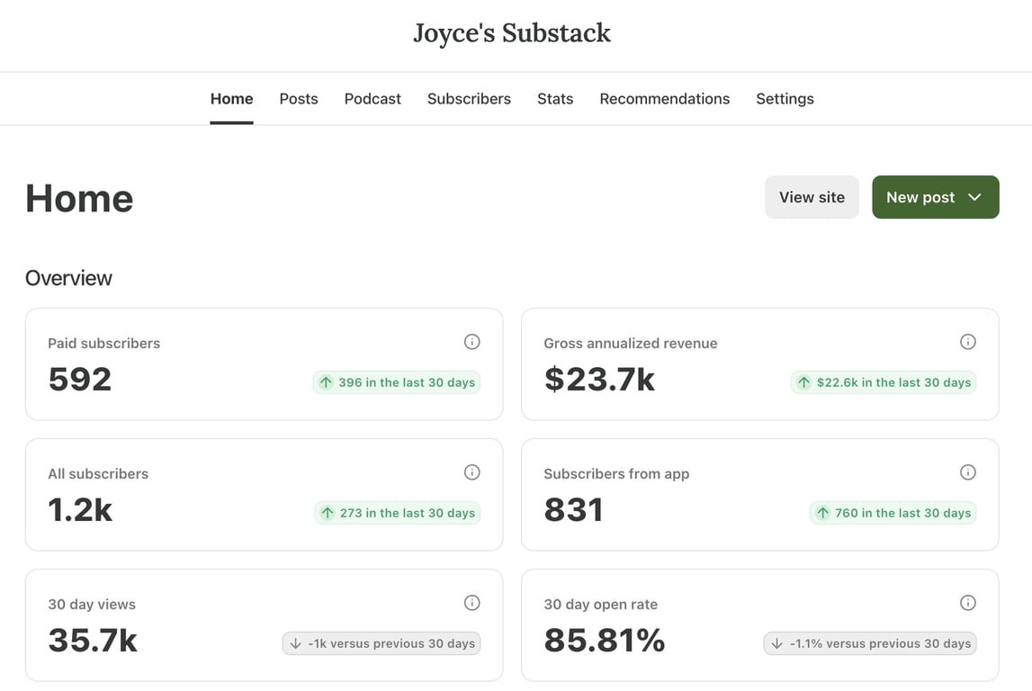Image resolution: width=1032 pixels, height=691 pixels.
Task: Click the 760 in last 30 days badge
Action: click(893, 513)
